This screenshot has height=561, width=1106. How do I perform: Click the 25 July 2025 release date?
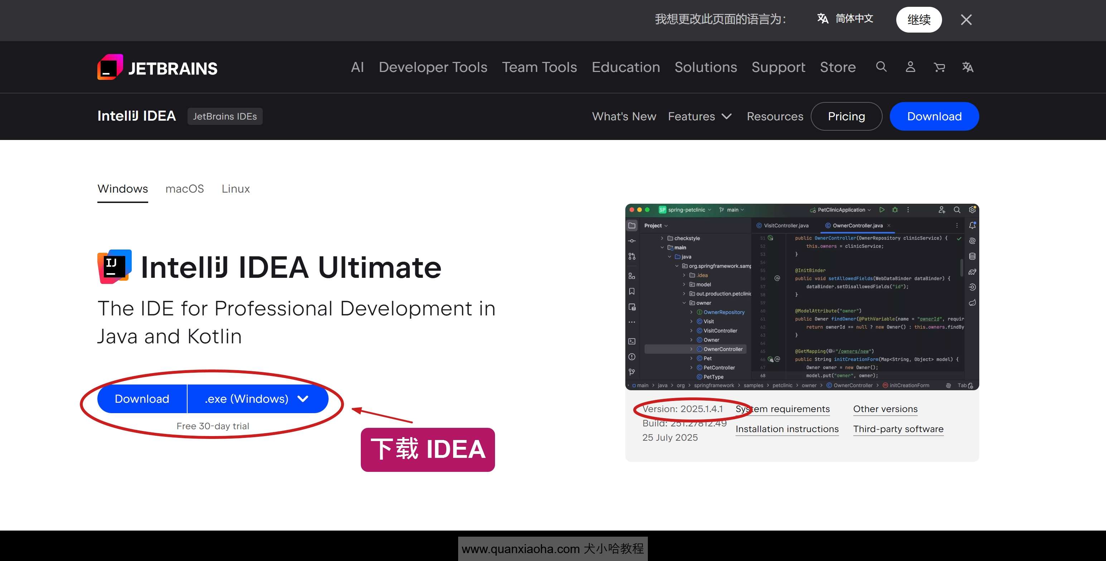tap(670, 437)
